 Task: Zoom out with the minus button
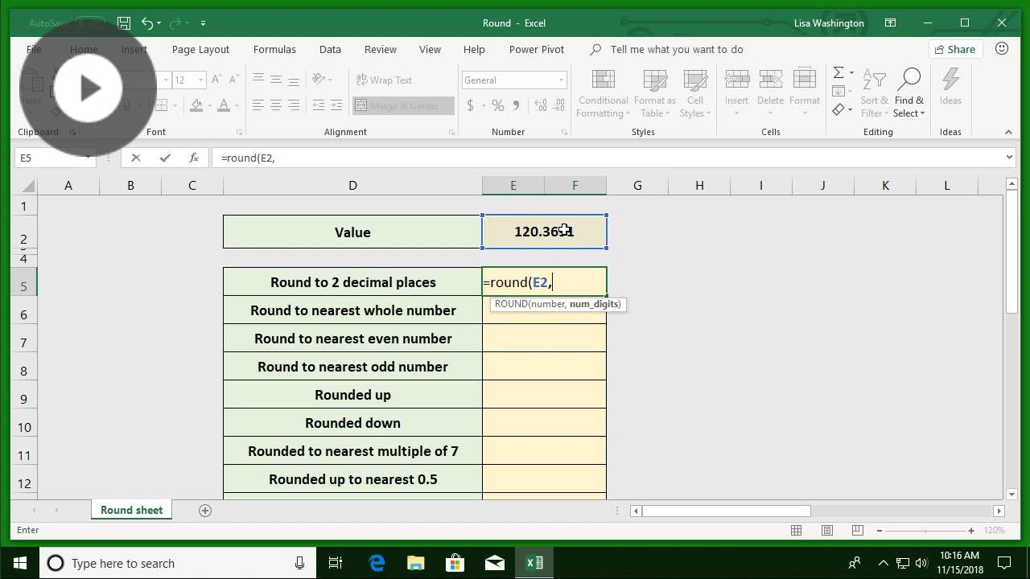coord(880,530)
